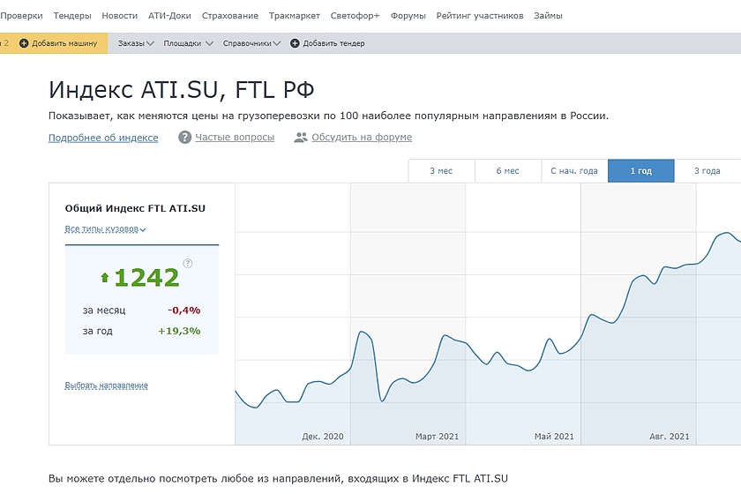Expand the 'Заказы' dropdown menu
The height and width of the screenshot is (494, 741).
click(136, 43)
